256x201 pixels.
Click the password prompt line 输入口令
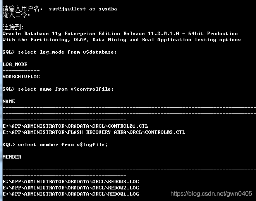16,15
